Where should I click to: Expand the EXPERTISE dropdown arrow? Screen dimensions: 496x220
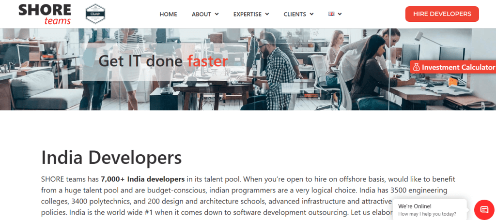click(267, 14)
